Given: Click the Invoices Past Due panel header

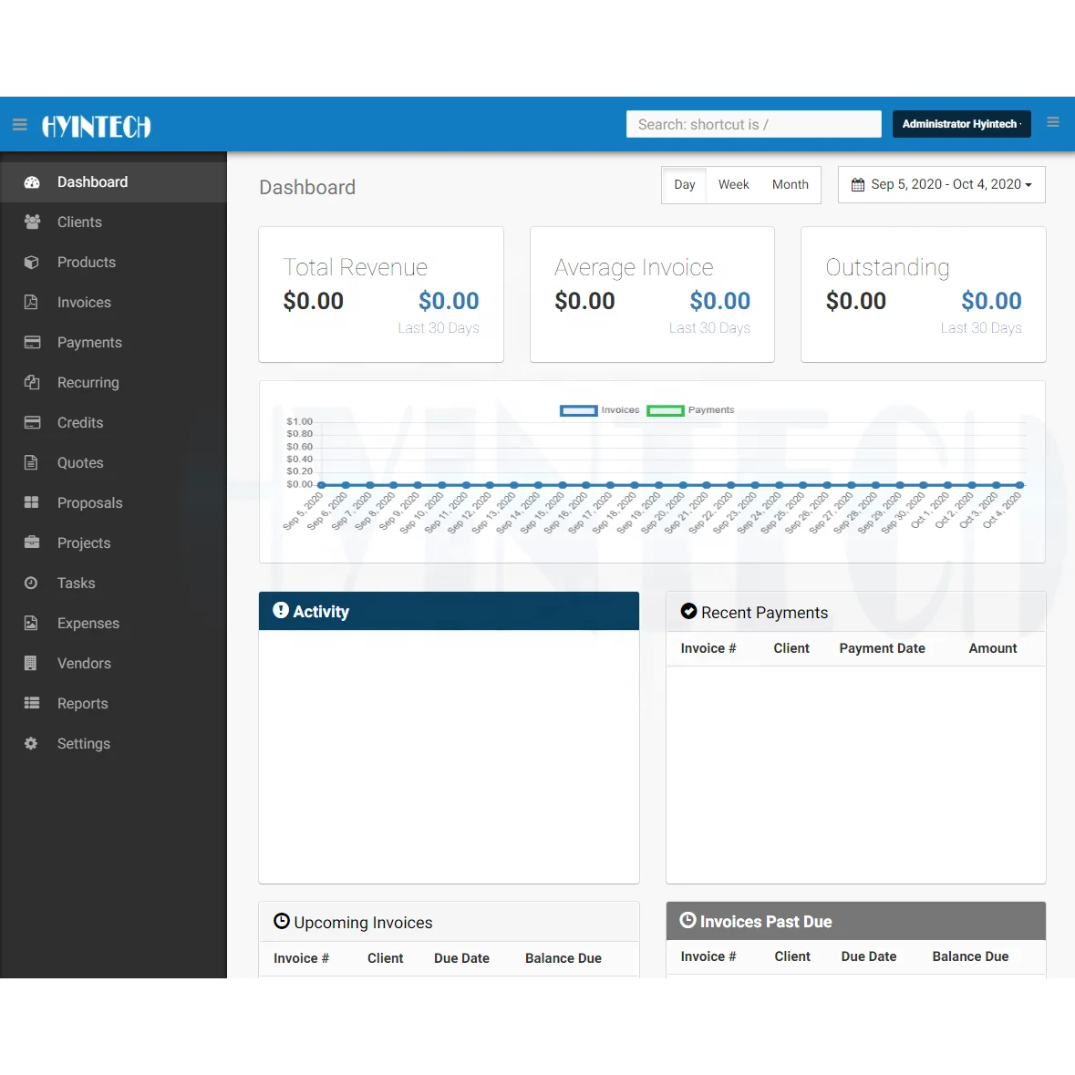Looking at the screenshot, I should (856, 921).
